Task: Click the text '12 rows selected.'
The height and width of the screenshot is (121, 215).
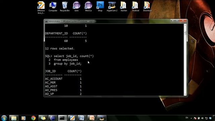Action: tap(60, 48)
